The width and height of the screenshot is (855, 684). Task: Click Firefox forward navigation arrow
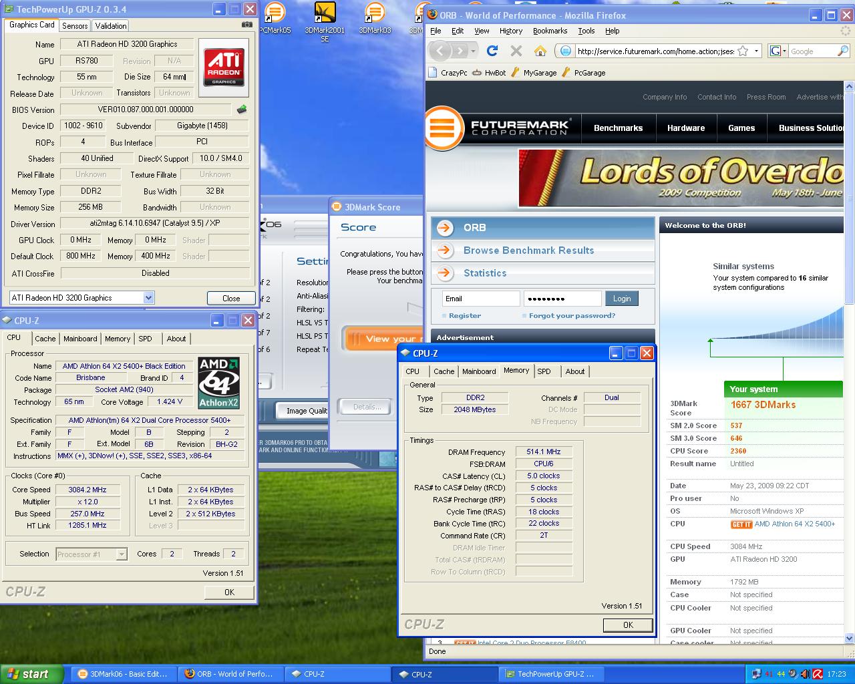tap(461, 51)
